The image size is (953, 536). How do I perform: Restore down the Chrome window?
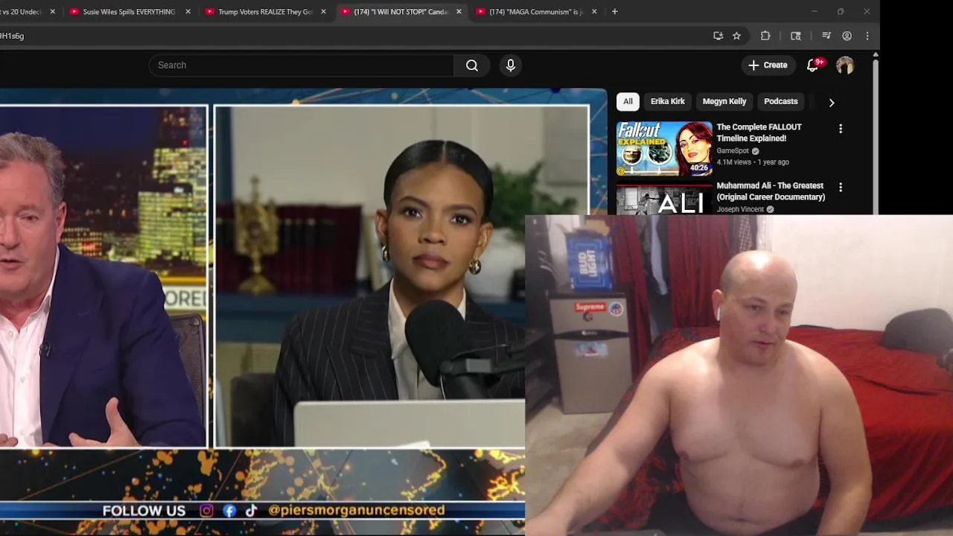click(x=840, y=11)
